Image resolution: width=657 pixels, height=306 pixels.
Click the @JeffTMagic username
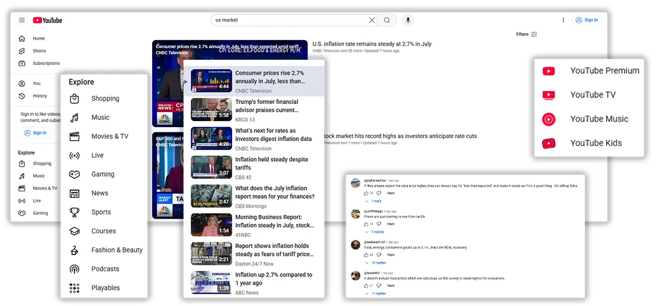[x=373, y=211]
